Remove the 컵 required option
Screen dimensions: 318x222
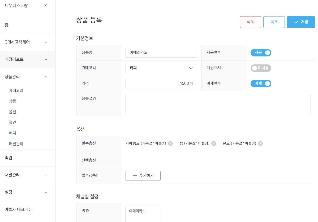[x=214, y=143]
